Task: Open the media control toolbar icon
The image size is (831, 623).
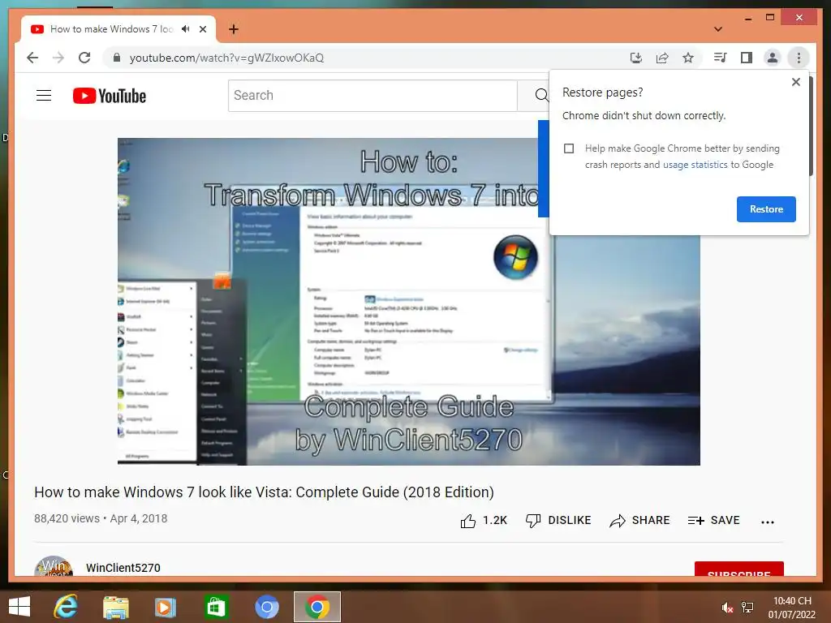Action: (x=720, y=58)
